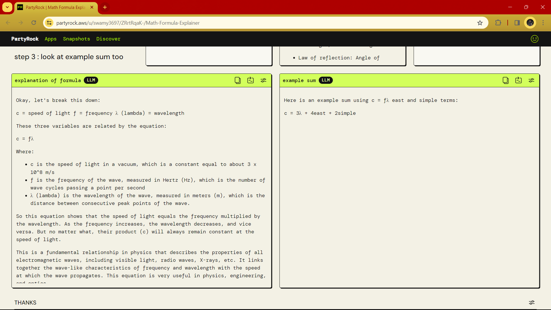
Task: Bookmark this page with the star icon
Action: click(x=480, y=23)
